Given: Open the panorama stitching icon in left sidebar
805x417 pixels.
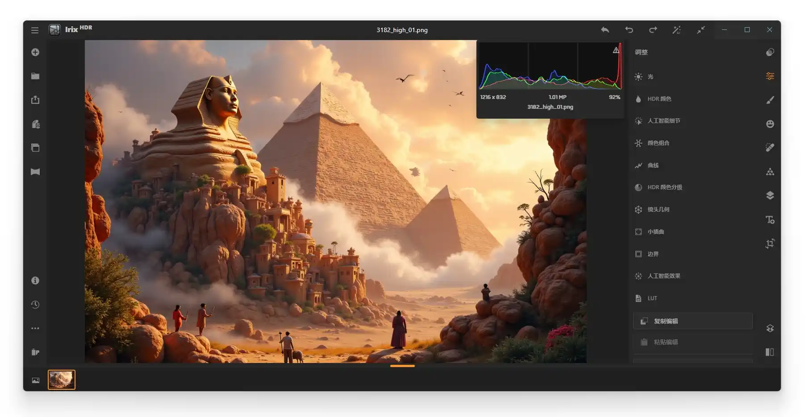Looking at the screenshot, I should (35, 172).
